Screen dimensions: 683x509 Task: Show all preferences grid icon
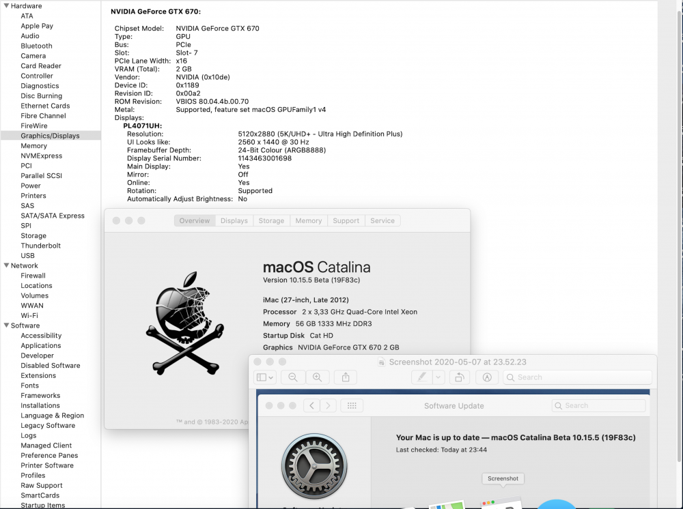tap(352, 405)
